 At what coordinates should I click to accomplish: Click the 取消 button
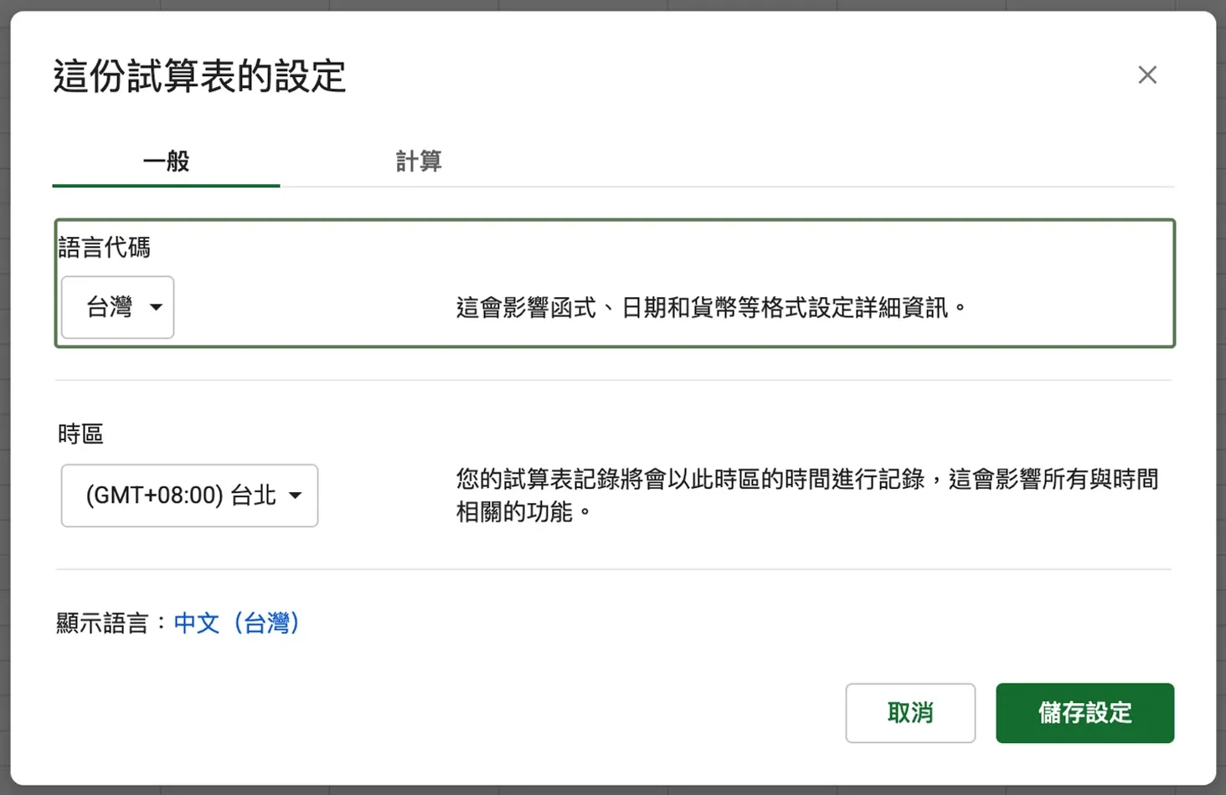point(910,713)
